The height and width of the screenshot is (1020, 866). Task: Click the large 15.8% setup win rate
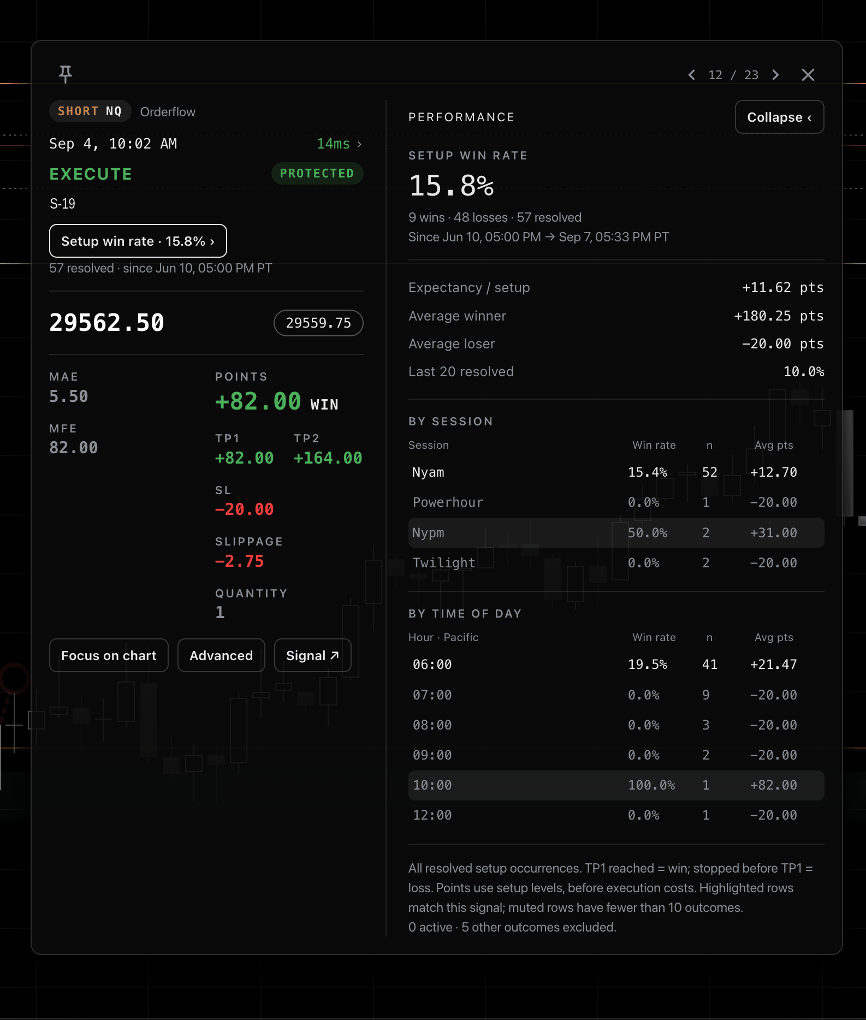[452, 186]
